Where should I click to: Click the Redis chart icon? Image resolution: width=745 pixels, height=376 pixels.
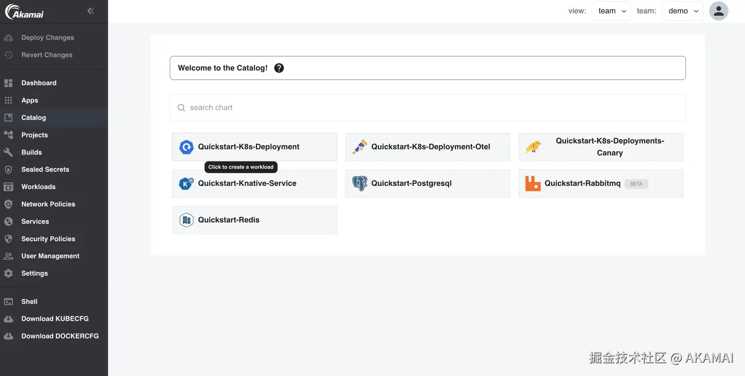tap(186, 221)
